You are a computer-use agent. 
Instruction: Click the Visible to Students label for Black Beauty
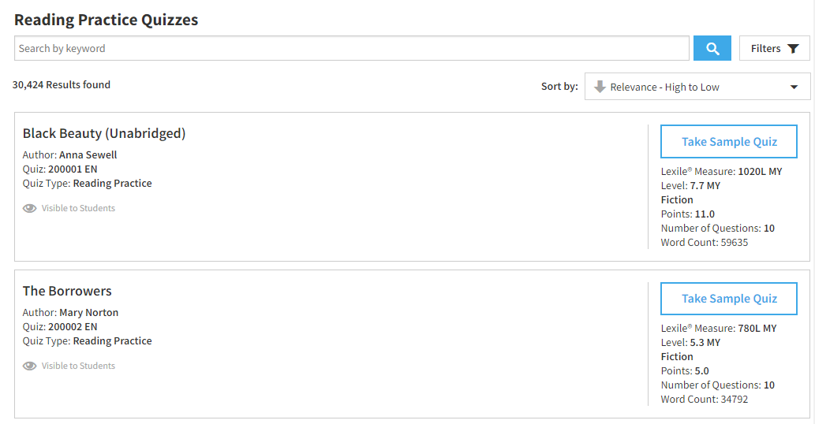[78, 208]
